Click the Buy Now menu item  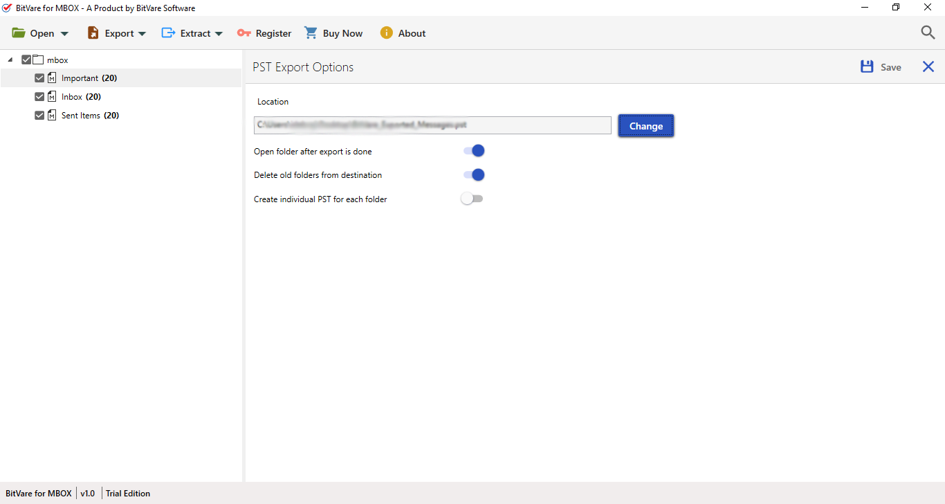click(x=333, y=33)
